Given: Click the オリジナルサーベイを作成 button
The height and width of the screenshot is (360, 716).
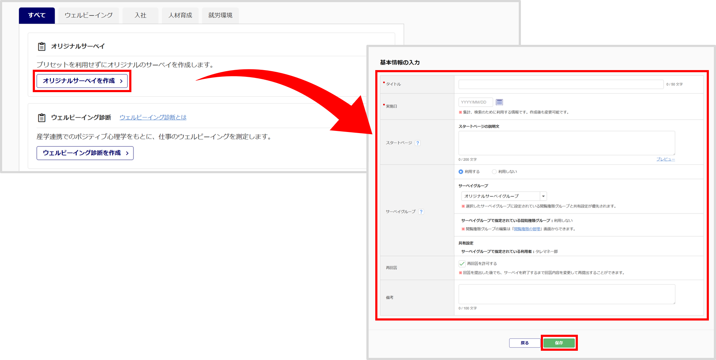Looking at the screenshot, I should tap(82, 81).
